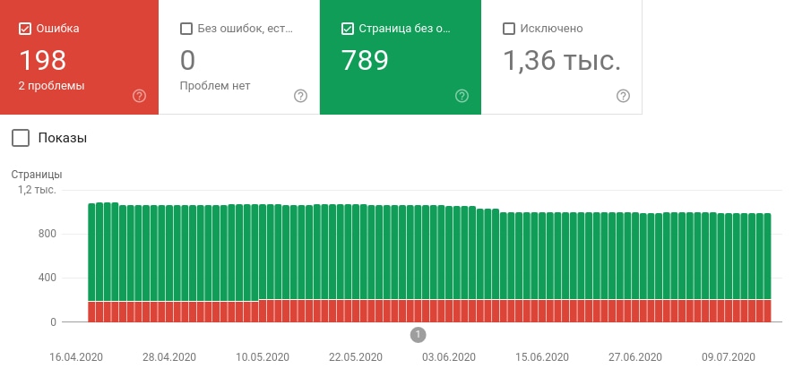Viewport: 811px width, 377px height.
Task: Open help icon on Исключено card
Action: click(x=623, y=96)
